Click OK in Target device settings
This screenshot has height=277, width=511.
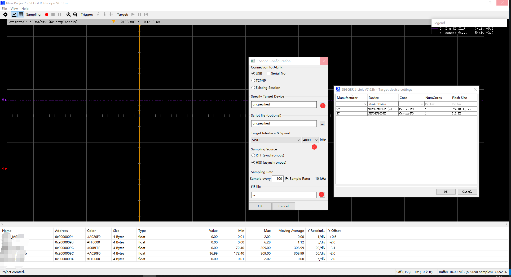point(446,192)
